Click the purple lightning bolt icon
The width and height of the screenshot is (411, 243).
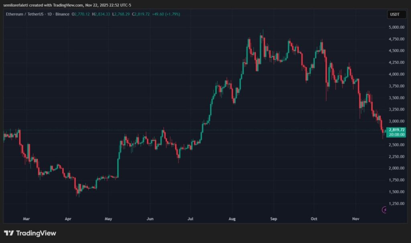point(385,209)
